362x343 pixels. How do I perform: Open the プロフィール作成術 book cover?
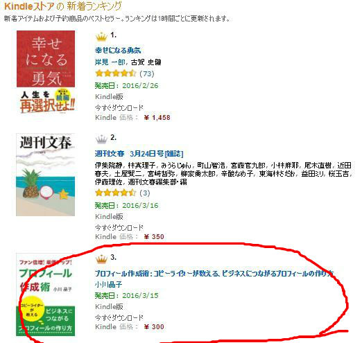tap(45, 294)
